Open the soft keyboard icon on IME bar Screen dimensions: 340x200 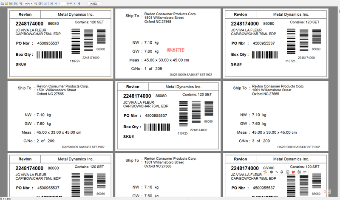288,172
